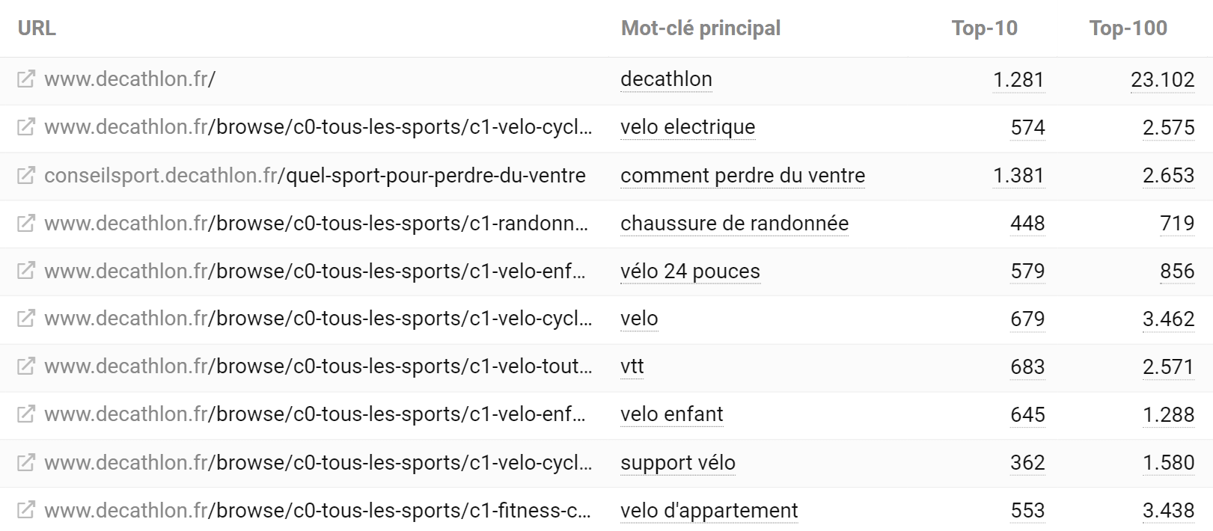Click external link icon in chaussure de randonnée row

tap(25, 223)
